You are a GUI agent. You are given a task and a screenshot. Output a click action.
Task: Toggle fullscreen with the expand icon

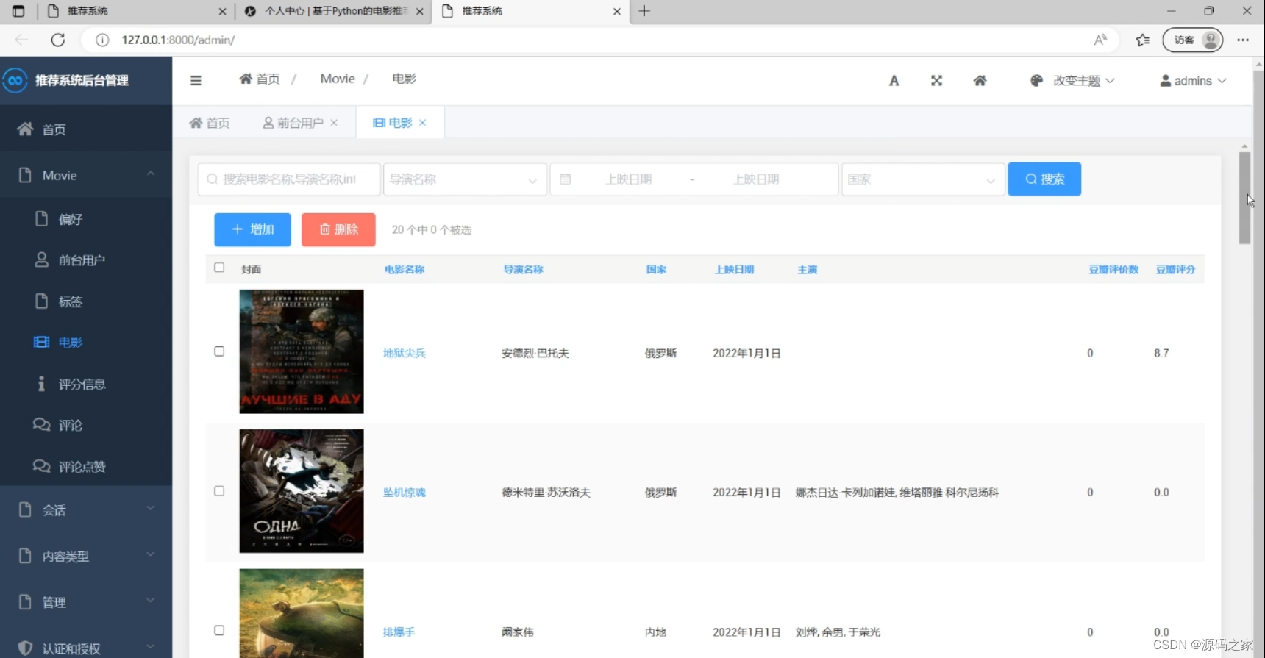[x=936, y=81]
